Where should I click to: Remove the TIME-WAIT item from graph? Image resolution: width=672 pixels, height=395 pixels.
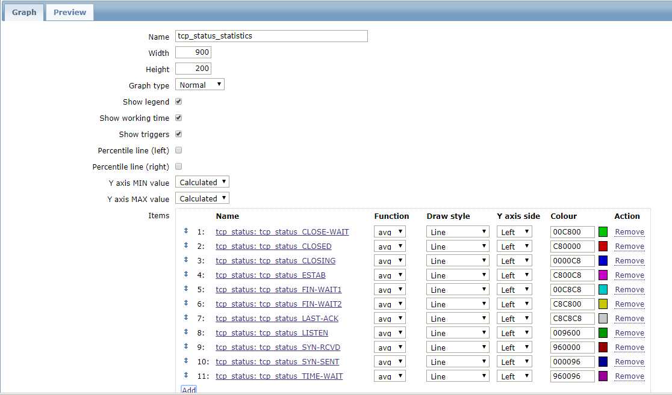pos(629,376)
